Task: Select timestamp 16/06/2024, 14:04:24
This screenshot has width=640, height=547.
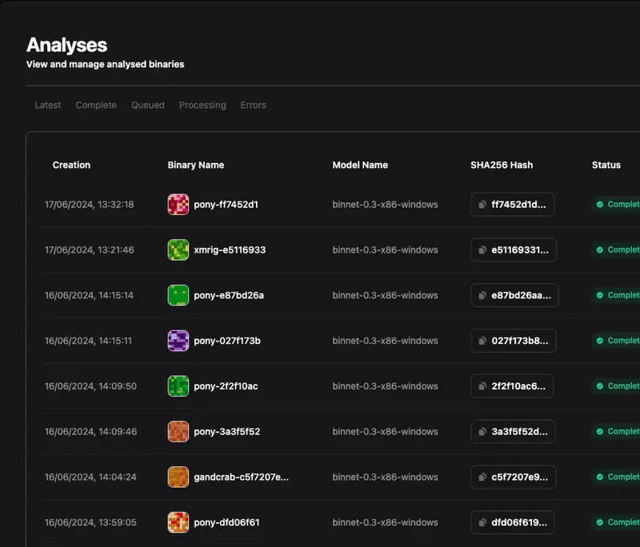Action: click(x=90, y=477)
